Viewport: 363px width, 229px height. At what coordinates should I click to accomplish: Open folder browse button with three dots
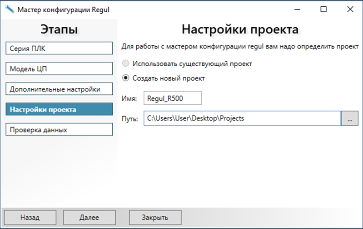coord(349,118)
